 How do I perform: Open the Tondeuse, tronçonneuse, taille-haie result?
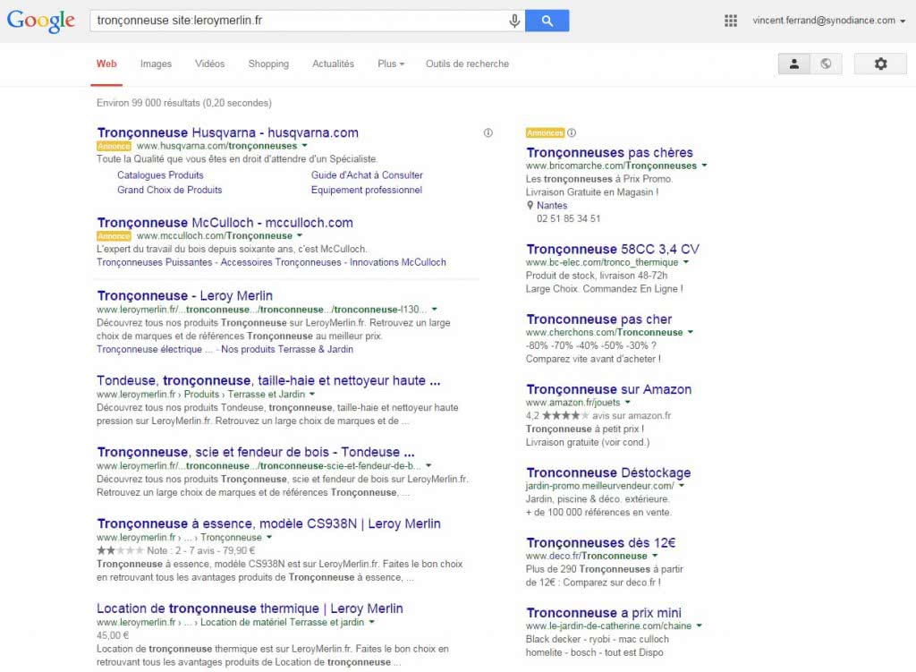coord(268,380)
